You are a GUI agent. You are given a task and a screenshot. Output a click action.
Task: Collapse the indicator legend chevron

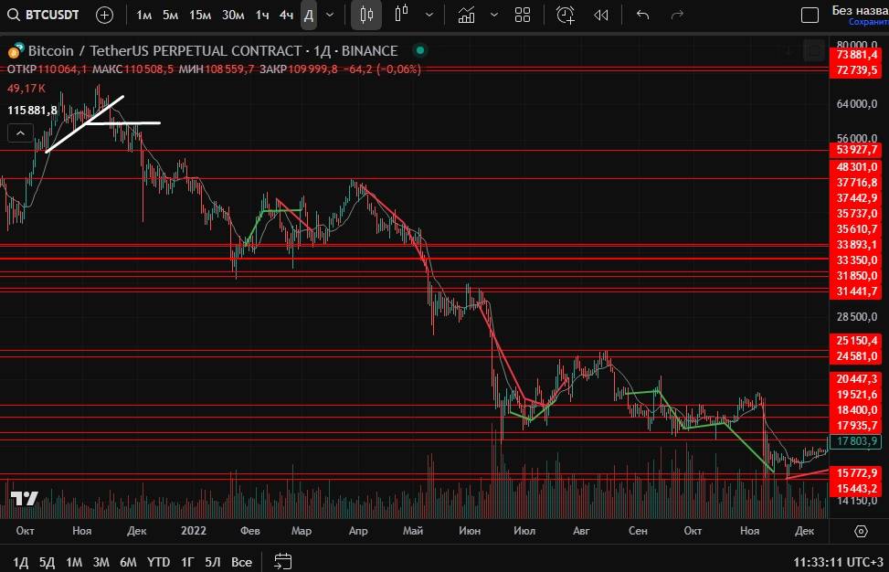click(19, 132)
